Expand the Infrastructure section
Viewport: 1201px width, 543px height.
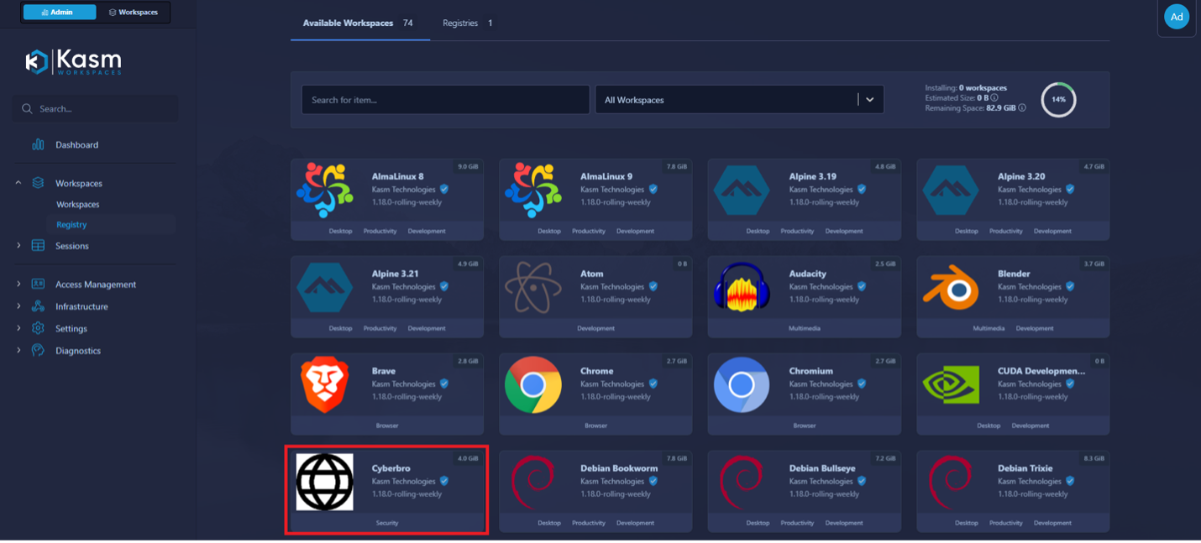click(x=18, y=306)
